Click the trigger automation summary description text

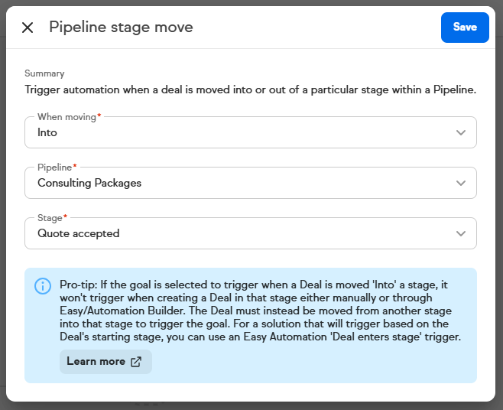(x=250, y=89)
